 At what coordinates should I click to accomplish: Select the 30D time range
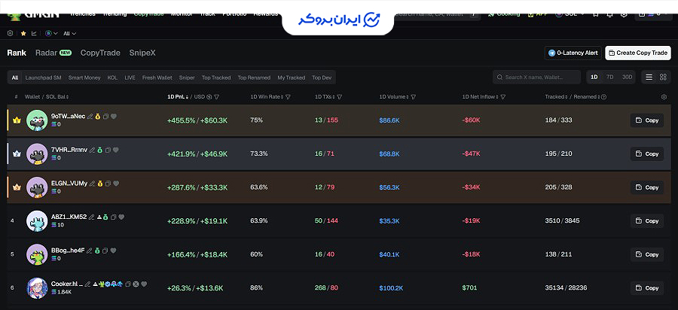627,77
